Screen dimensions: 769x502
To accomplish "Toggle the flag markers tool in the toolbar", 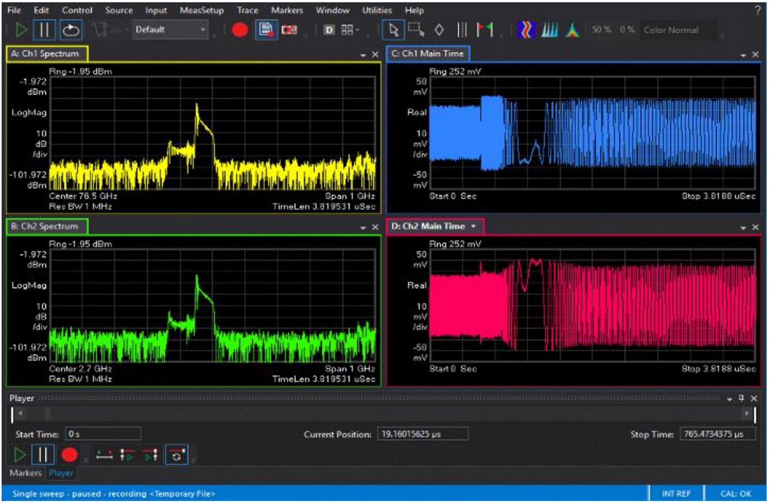I will [484, 30].
